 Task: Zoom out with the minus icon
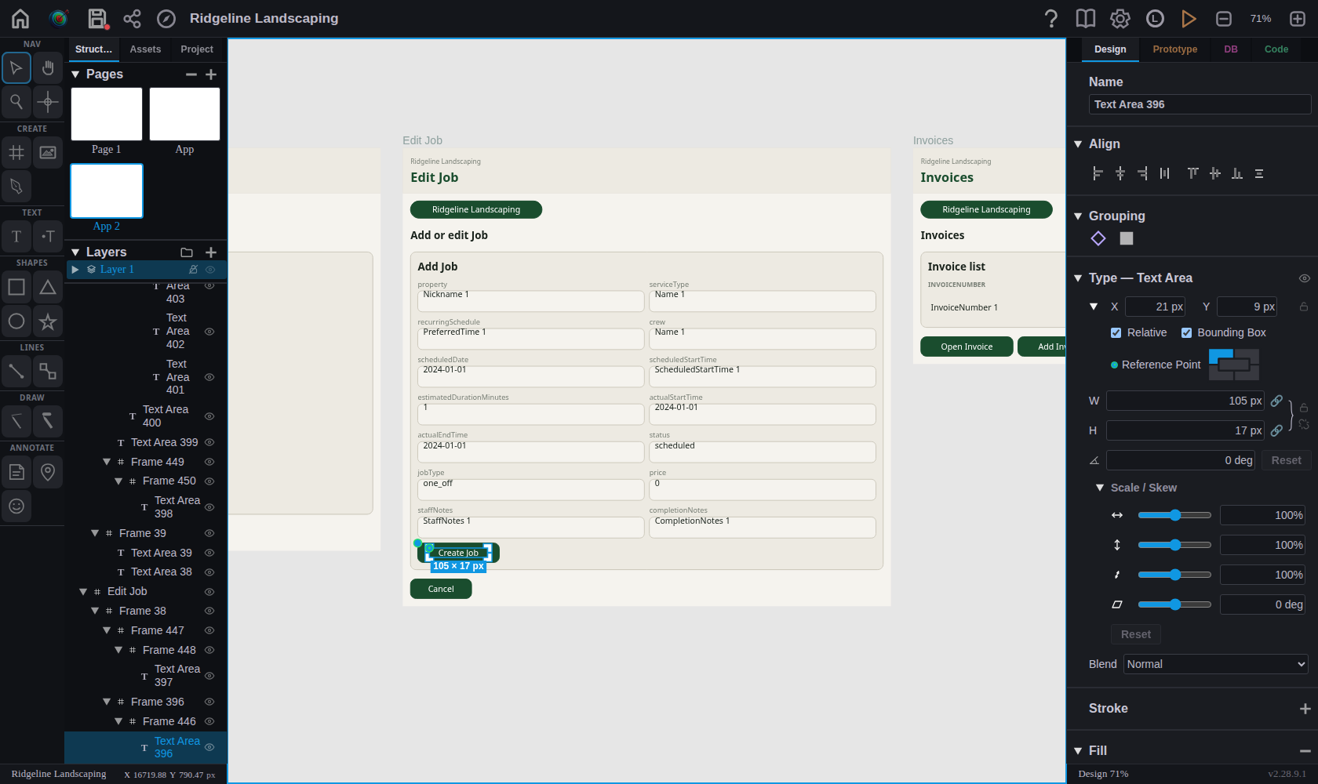pos(1224,18)
